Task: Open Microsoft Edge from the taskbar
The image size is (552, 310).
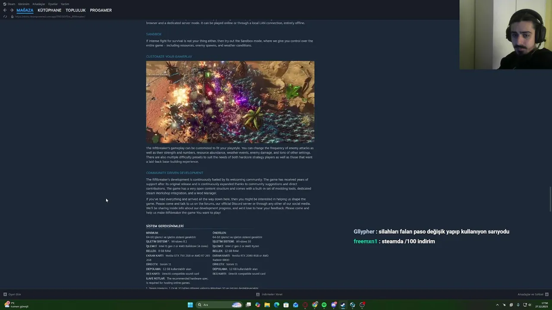Action: pyautogui.click(x=276, y=305)
